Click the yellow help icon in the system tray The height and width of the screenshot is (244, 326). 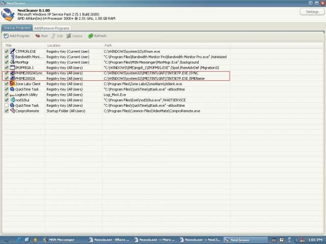pyautogui.click(x=282, y=240)
